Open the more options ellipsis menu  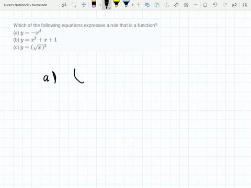(x=196, y=5)
